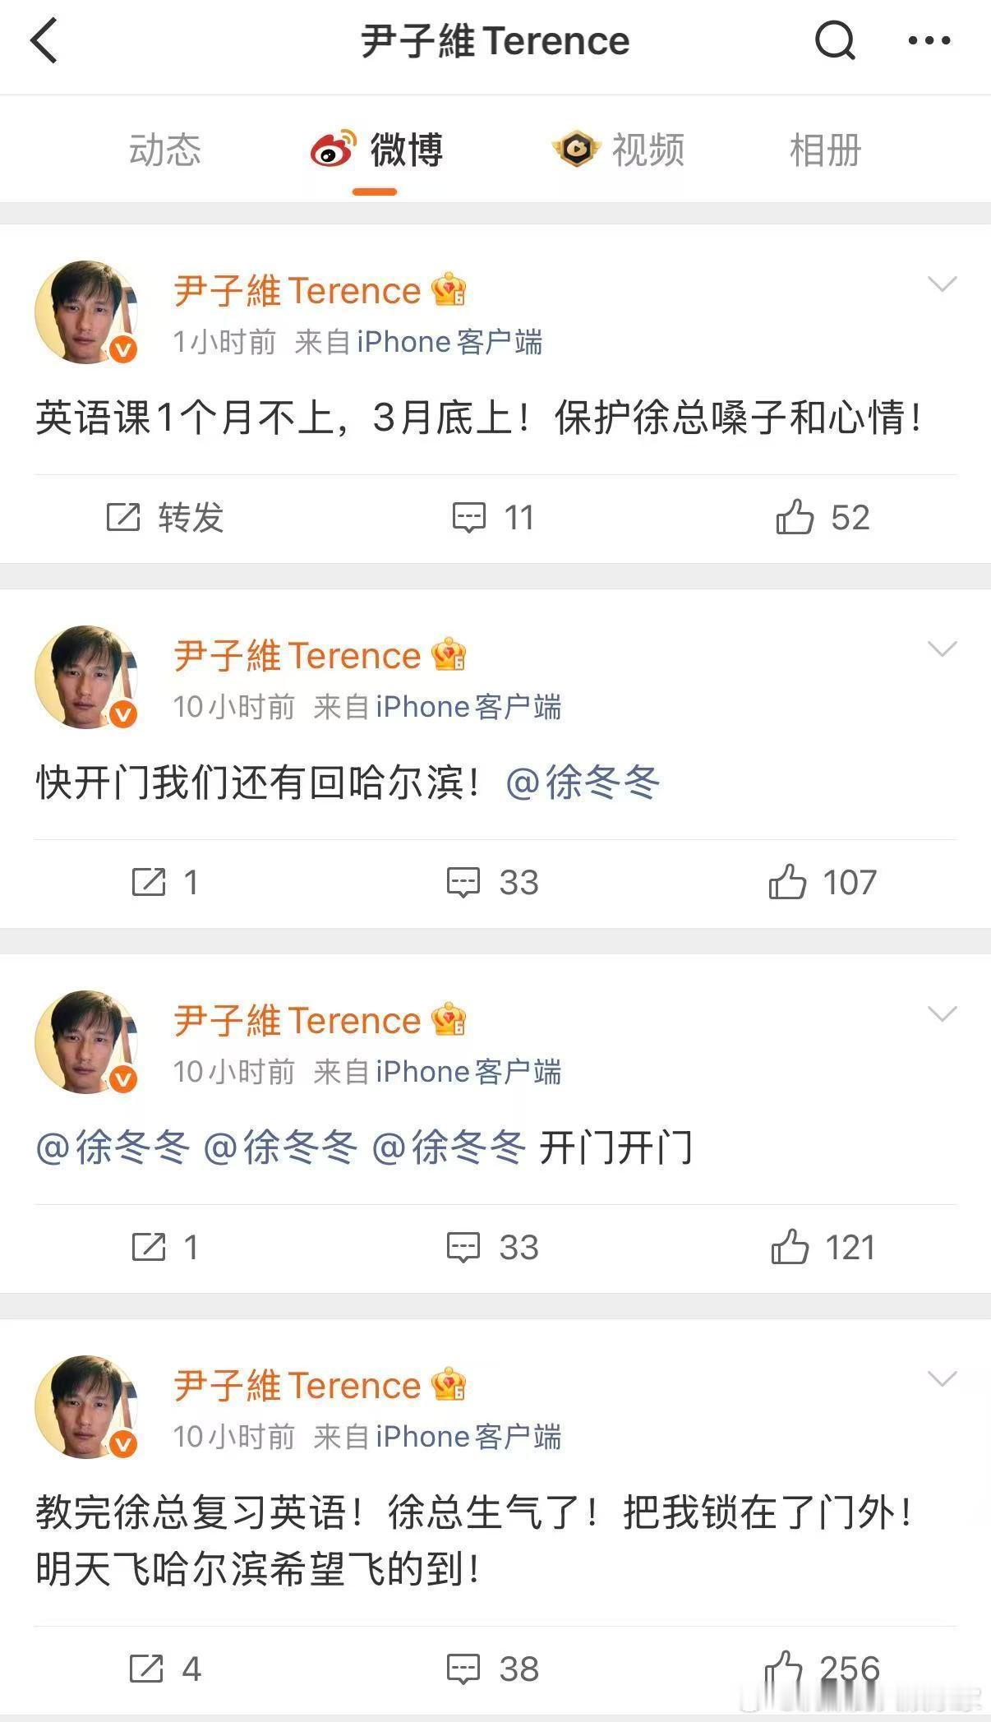Viewport: 991px width, 1722px height.
Task: Click the repost icon on the English class post
Action: tap(124, 517)
